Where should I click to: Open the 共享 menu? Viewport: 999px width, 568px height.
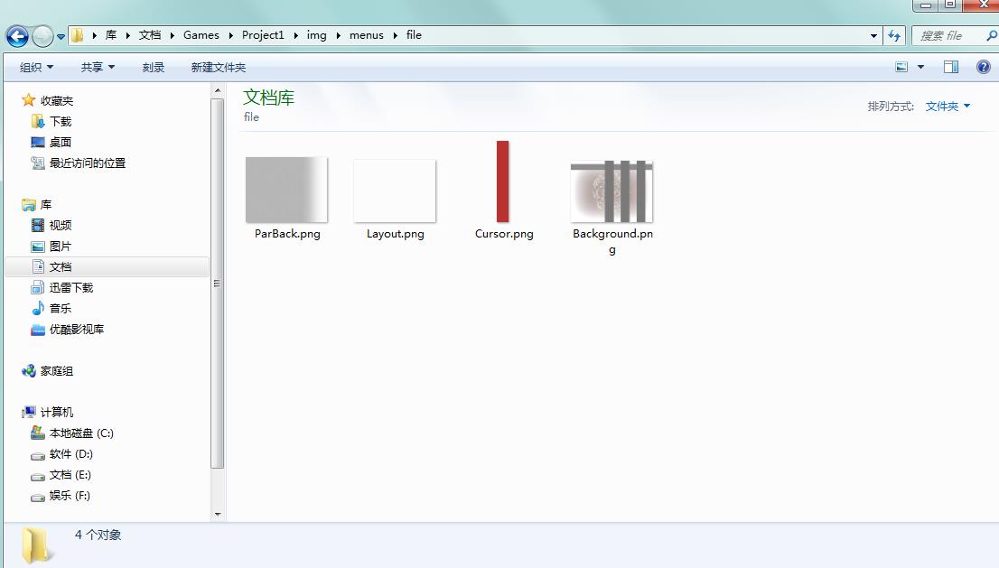click(98, 68)
